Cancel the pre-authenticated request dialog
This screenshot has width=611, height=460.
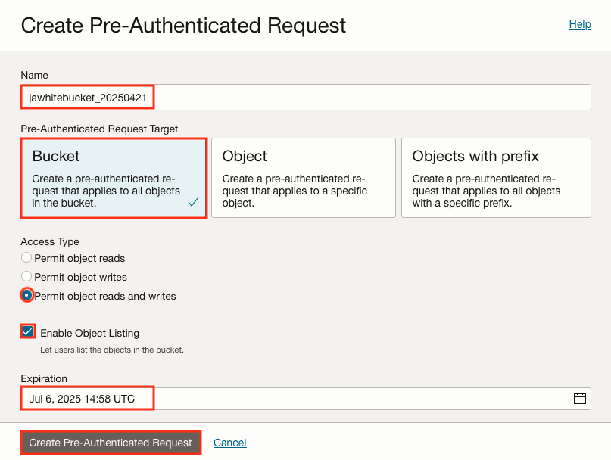[x=230, y=443]
